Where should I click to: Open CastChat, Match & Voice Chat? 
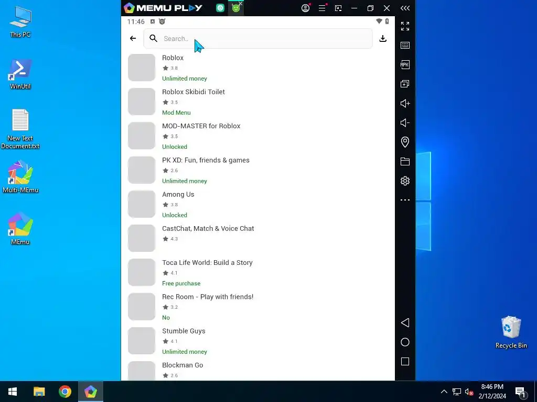pyautogui.click(x=258, y=239)
